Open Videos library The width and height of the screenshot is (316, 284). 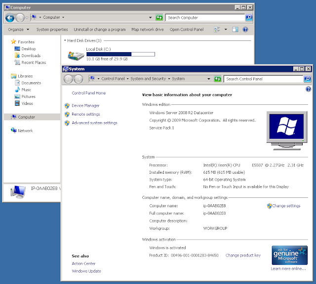[x=27, y=103]
